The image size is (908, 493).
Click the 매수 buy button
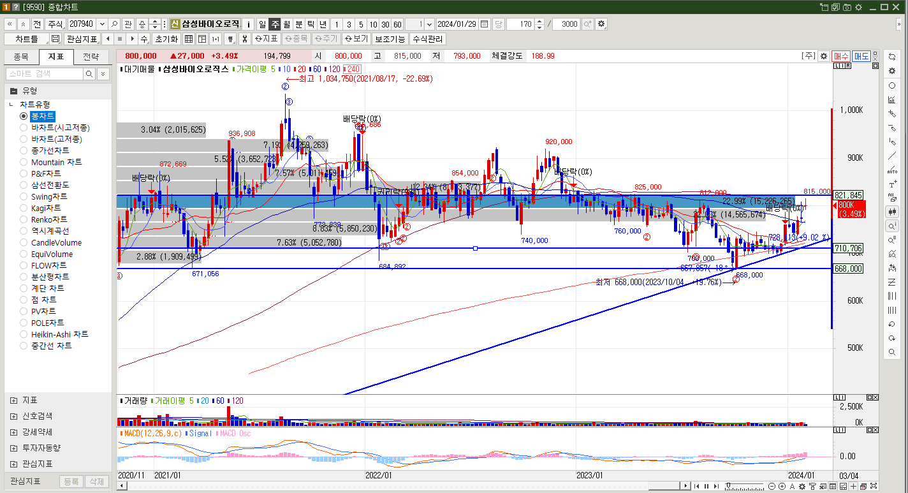pos(841,55)
